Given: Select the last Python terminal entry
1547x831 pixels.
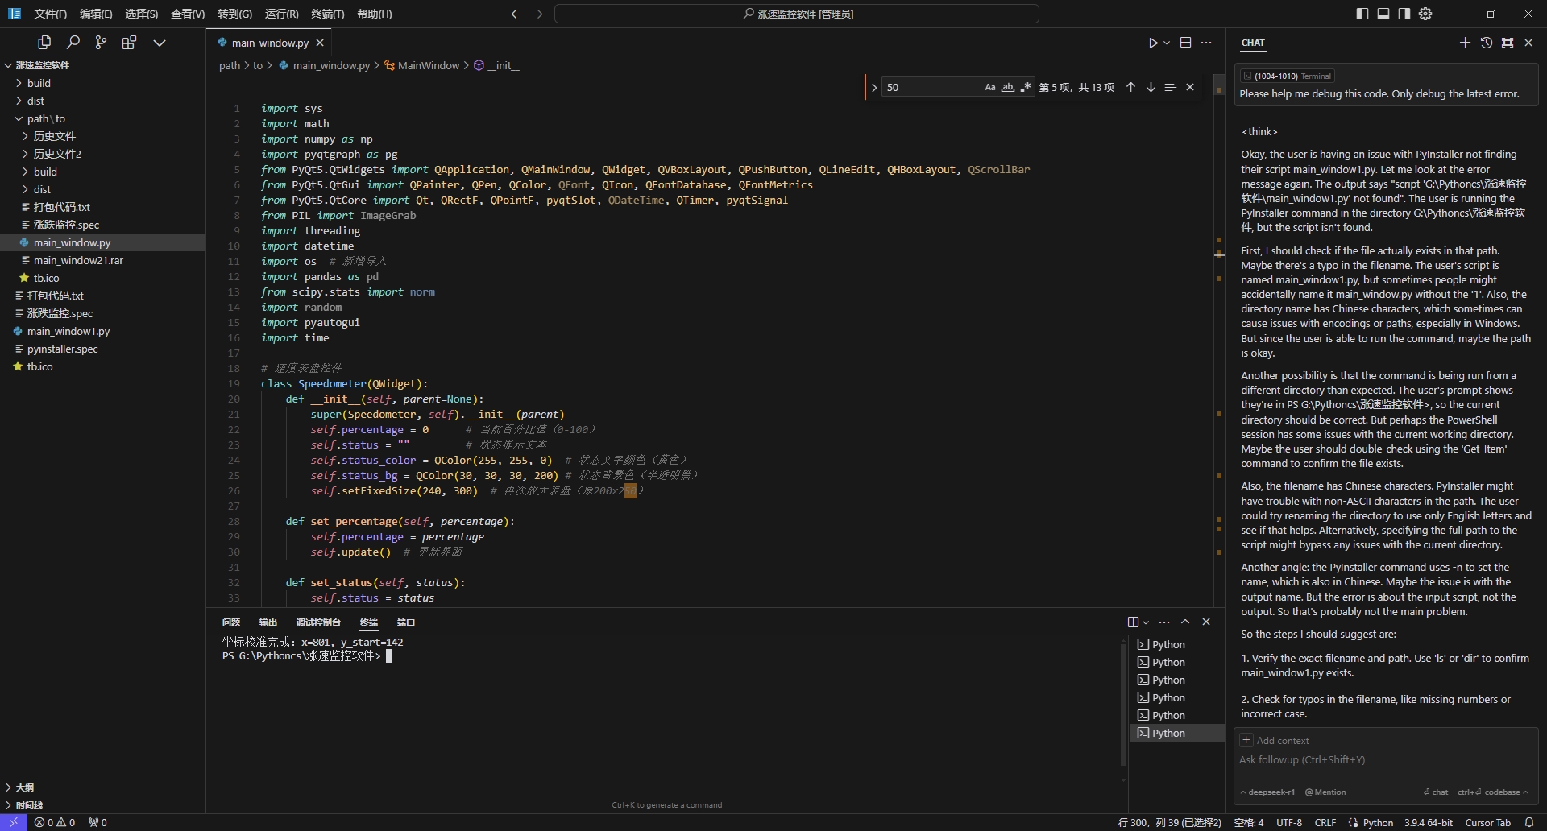Looking at the screenshot, I should click(x=1176, y=733).
